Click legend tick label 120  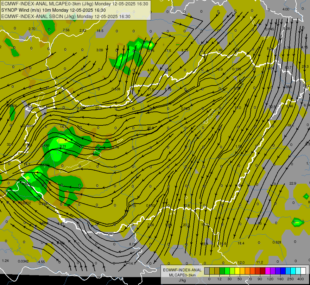tap(270, 279)
